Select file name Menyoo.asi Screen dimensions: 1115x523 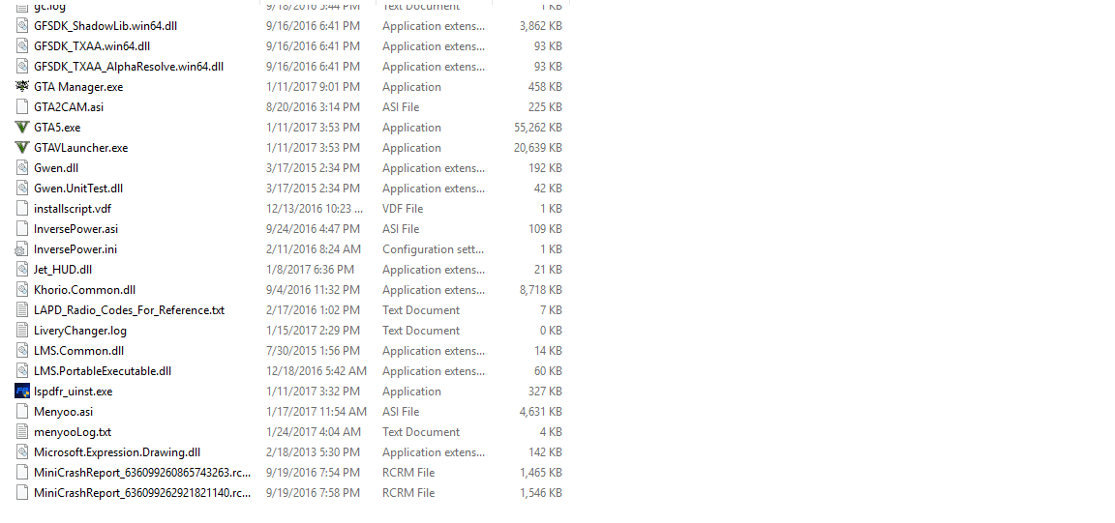click(x=63, y=412)
